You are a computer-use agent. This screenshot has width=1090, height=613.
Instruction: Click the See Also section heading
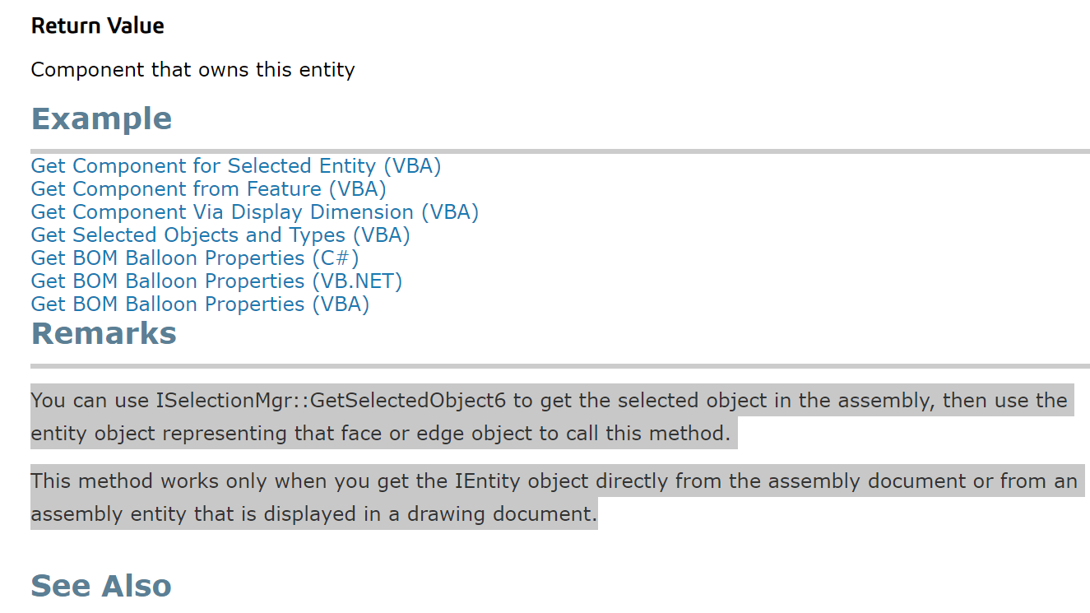(101, 586)
